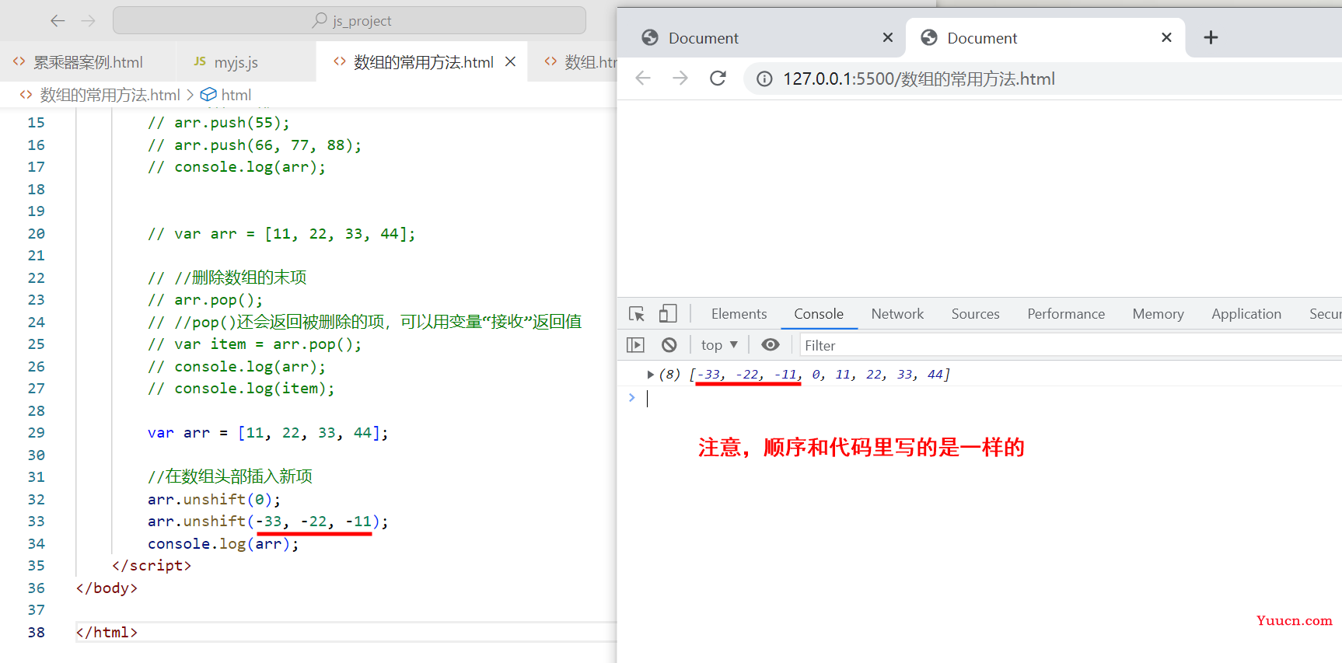Image resolution: width=1342 pixels, height=663 pixels.
Task: Create a live expression with eye icon
Action: (x=770, y=344)
